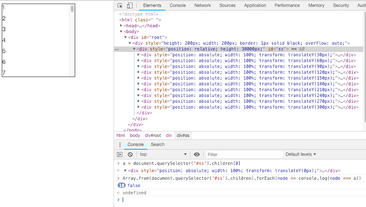Open the Memory tab

316,5
